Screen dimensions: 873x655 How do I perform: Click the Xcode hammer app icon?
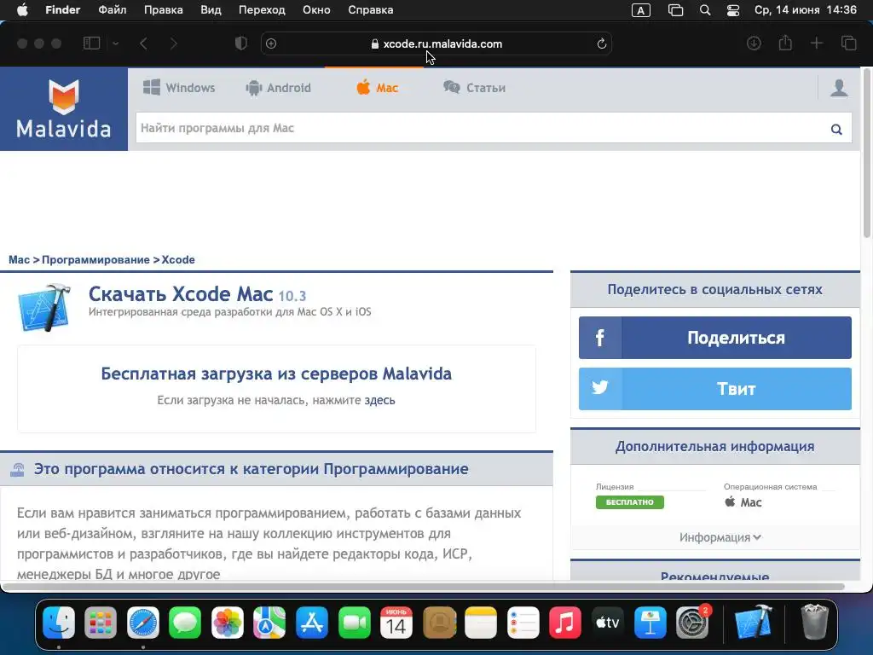(44, 307)
